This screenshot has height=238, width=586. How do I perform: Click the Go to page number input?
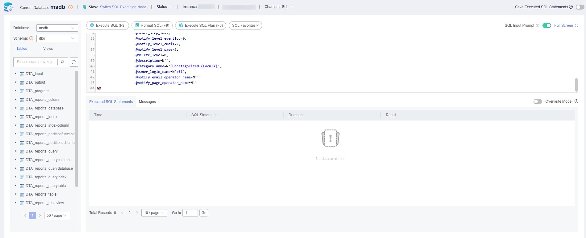point(190,213)
